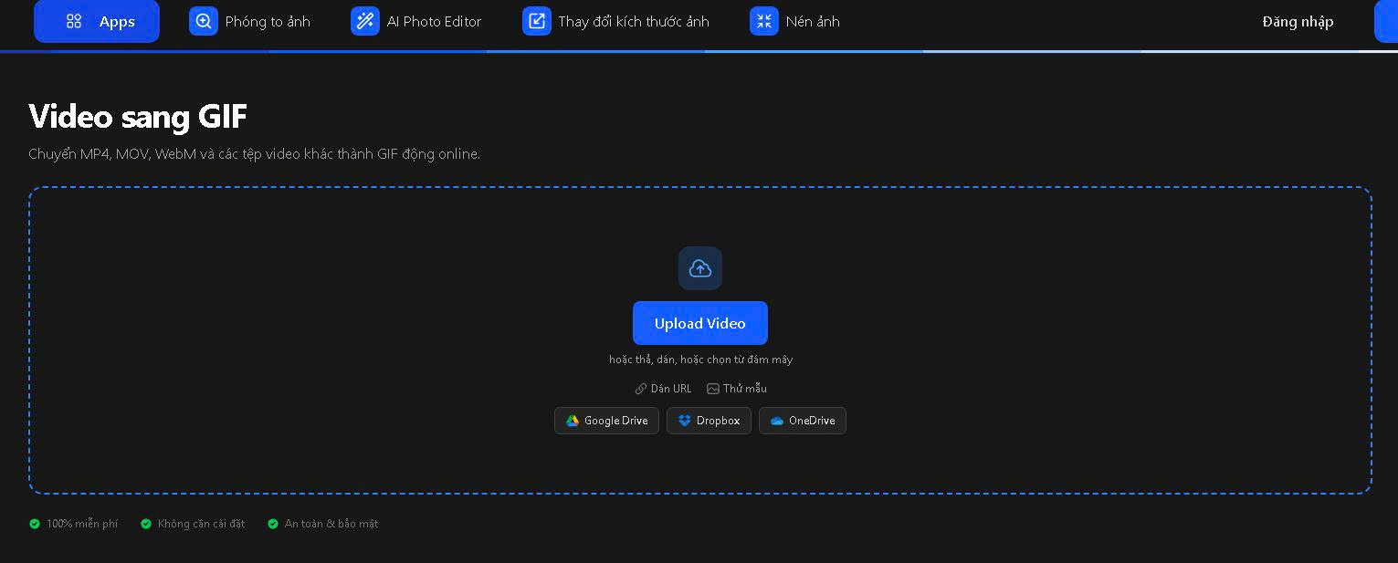Open the Phóng to ảnh link
This screenshot has width=1398, height=563.
click(268, 21)
